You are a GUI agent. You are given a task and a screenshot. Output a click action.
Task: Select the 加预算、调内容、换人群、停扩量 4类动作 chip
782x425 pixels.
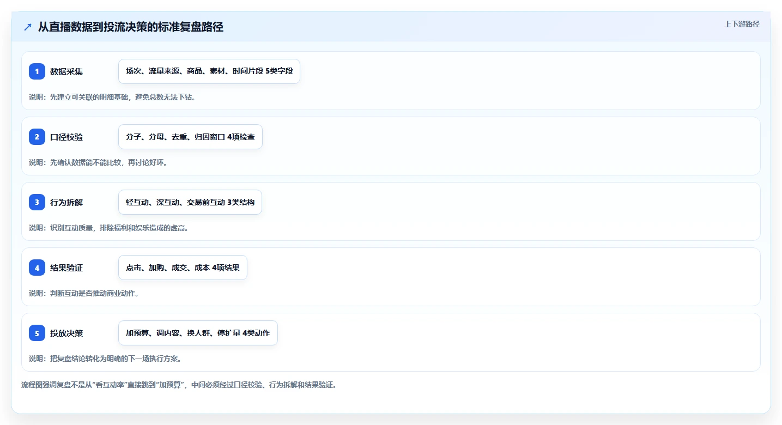(x=198, y=333)
